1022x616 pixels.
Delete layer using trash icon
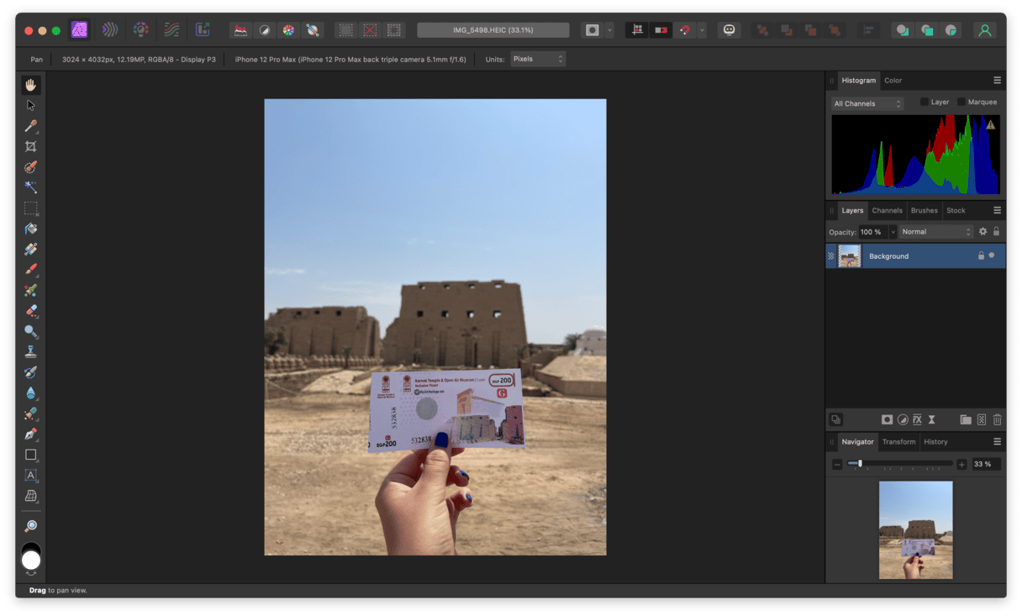(x=997, y=419)
